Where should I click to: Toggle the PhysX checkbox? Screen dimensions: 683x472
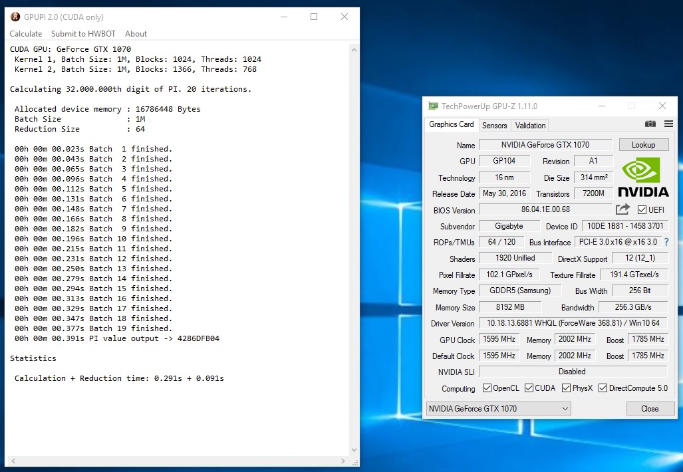[x=566, y=388]
